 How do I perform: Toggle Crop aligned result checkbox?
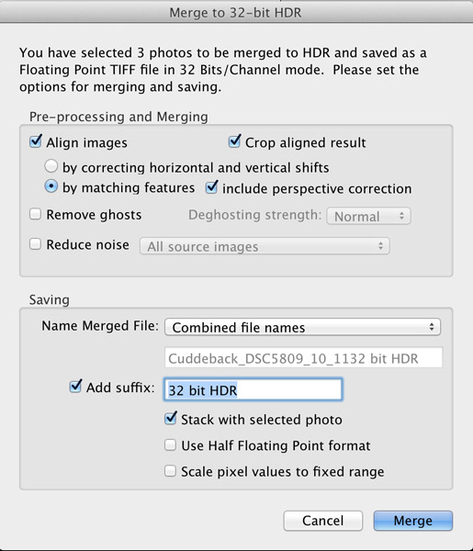[x=234, y=141]
